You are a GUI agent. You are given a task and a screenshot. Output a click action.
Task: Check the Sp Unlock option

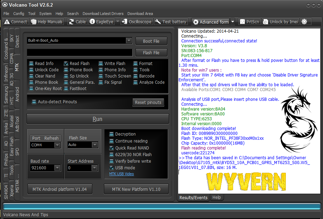(x=66, y=76)
